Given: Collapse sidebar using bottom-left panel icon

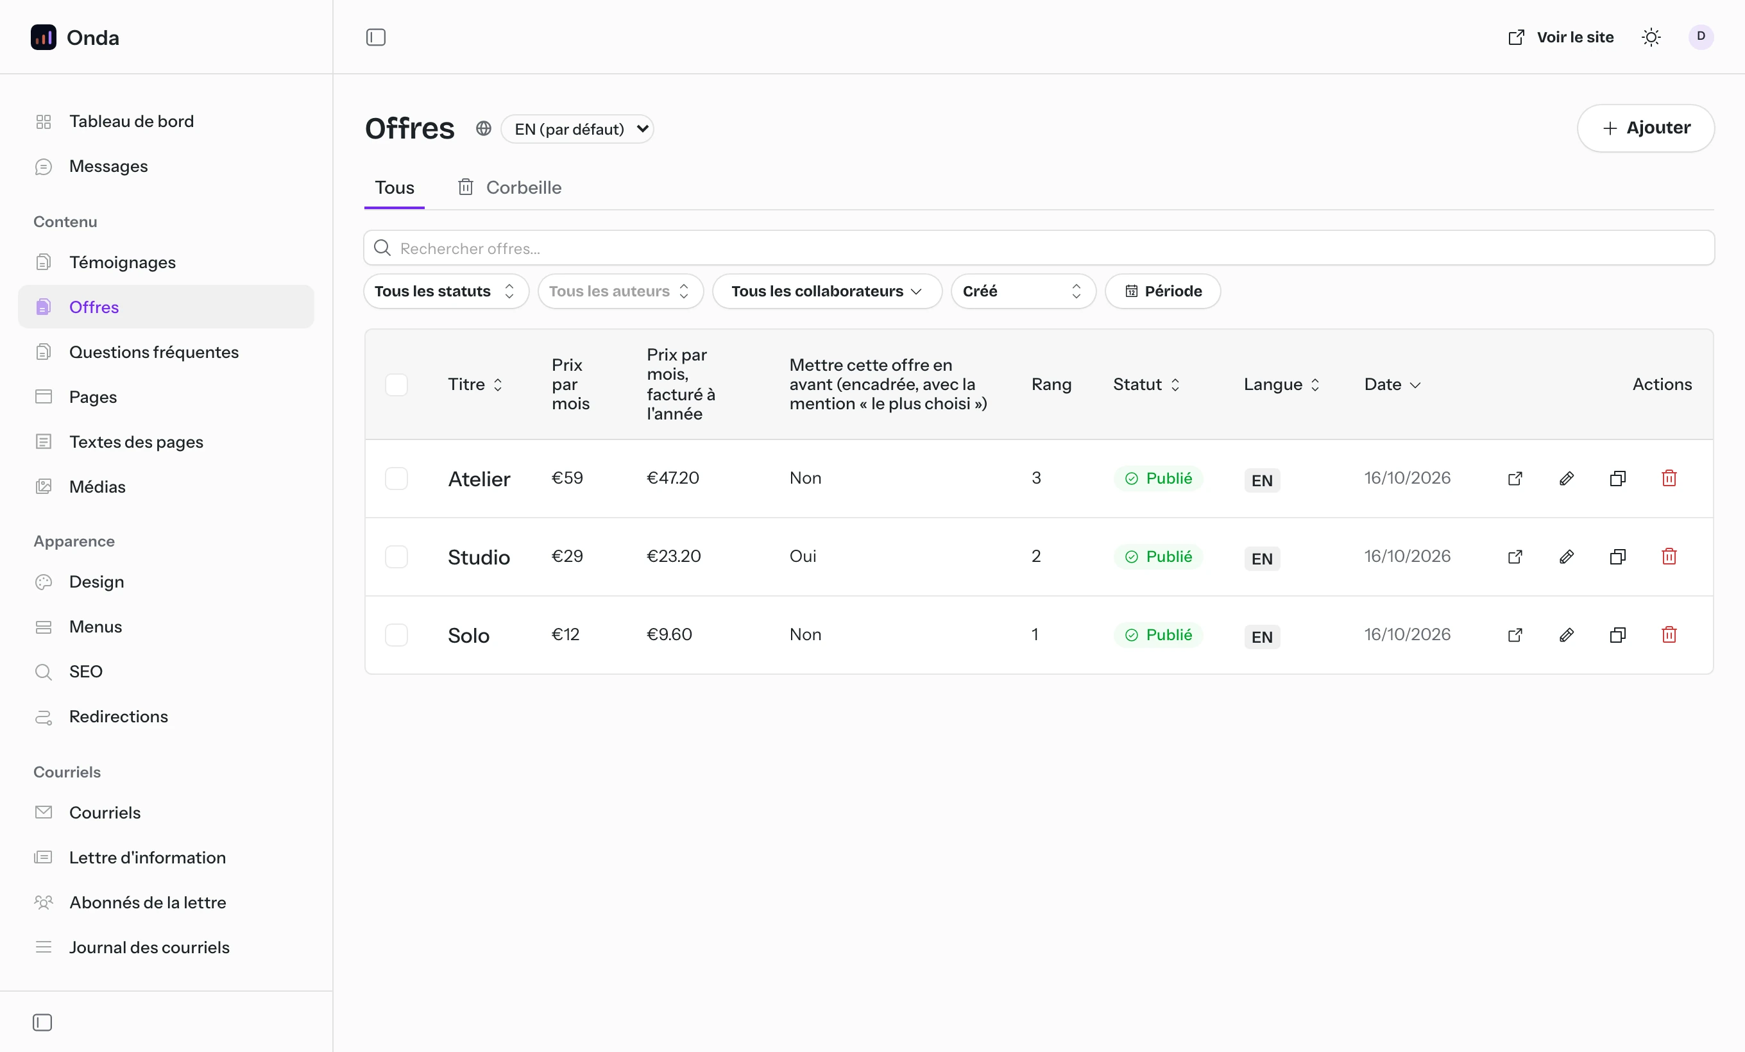Looking at the screenshot, I should pos(42,1022).
